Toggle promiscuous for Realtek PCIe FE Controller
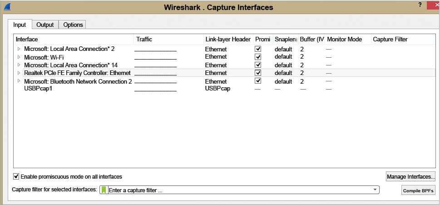440x205 pixels. pyautogui.click(x=258, y=73)
